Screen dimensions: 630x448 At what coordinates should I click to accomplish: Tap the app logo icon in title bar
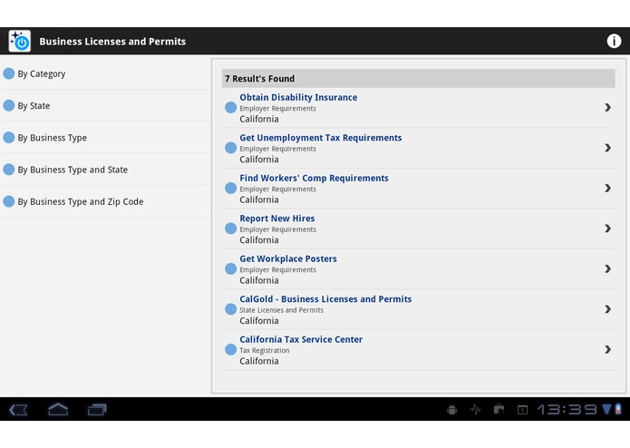point(20,41)
